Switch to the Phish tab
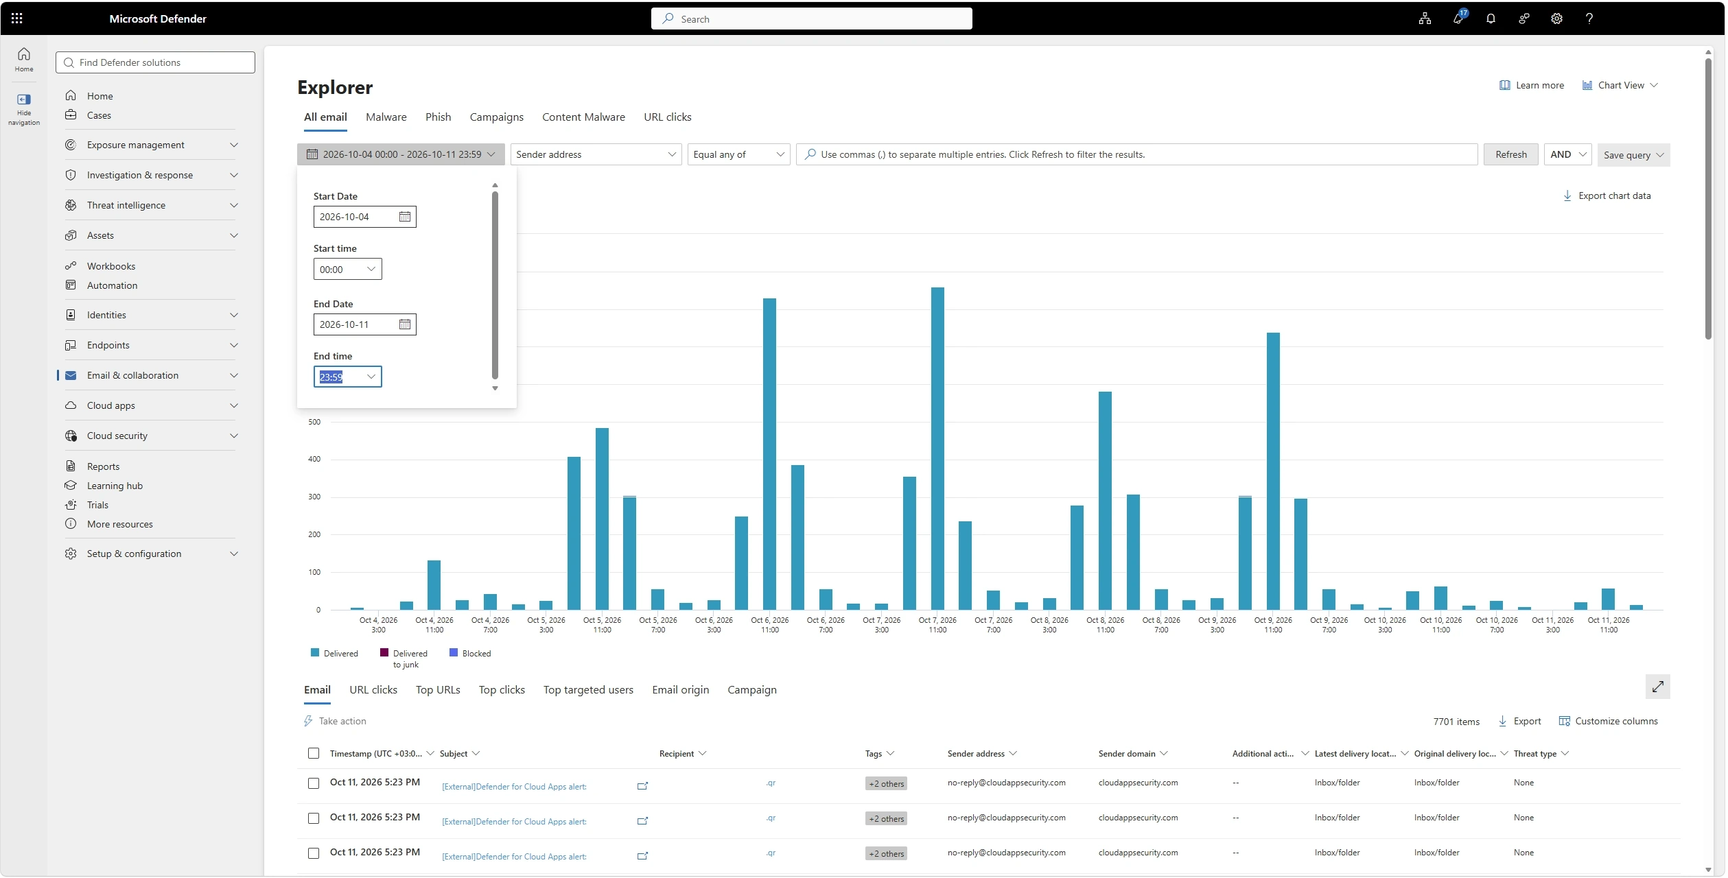The height and width of the screenshot is (878, 1728). click(x=439, y=117)
